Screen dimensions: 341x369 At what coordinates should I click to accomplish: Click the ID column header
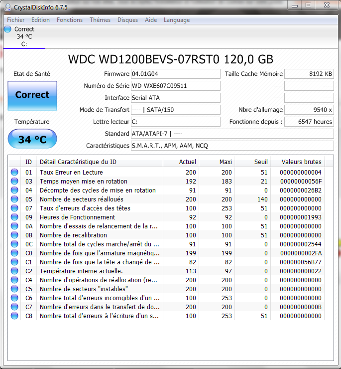click(29, 162)
